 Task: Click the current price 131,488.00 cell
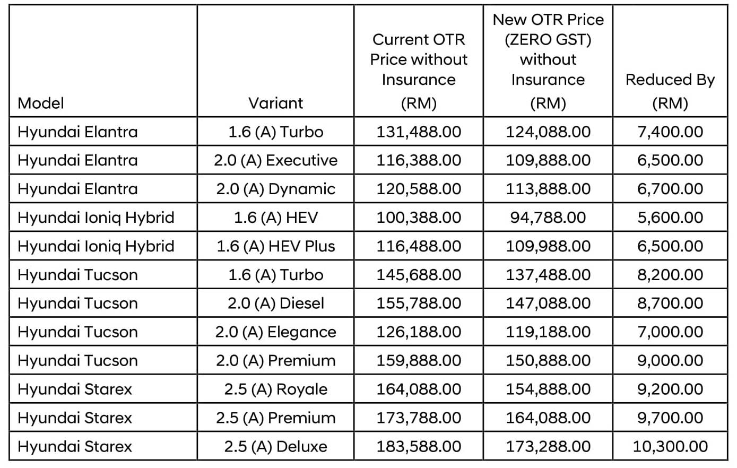pos(419,132)
